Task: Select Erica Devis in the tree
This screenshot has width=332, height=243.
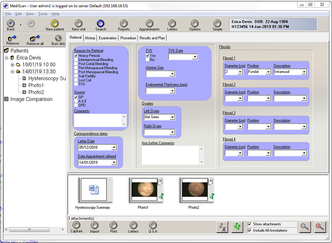Action: point(29,58)
